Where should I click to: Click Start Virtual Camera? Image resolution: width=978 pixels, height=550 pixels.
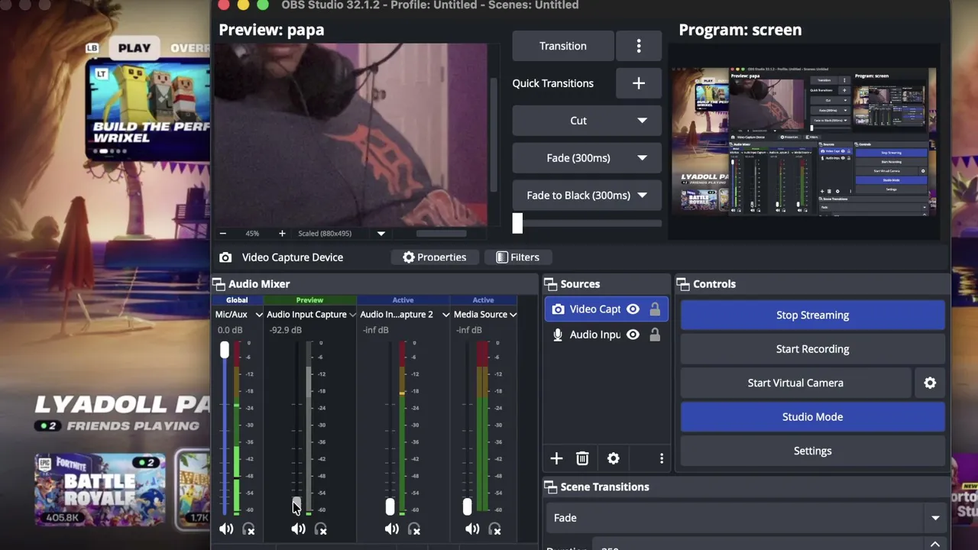tap(795, 383)
